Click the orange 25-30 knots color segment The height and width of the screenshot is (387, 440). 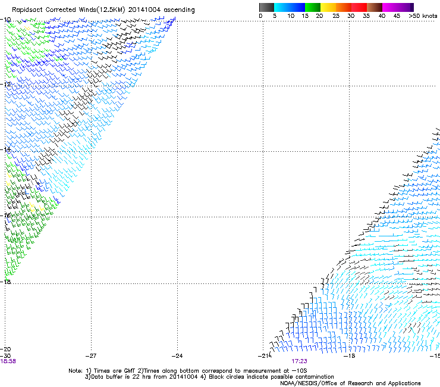pyautogui.click(x=344, y=7)
